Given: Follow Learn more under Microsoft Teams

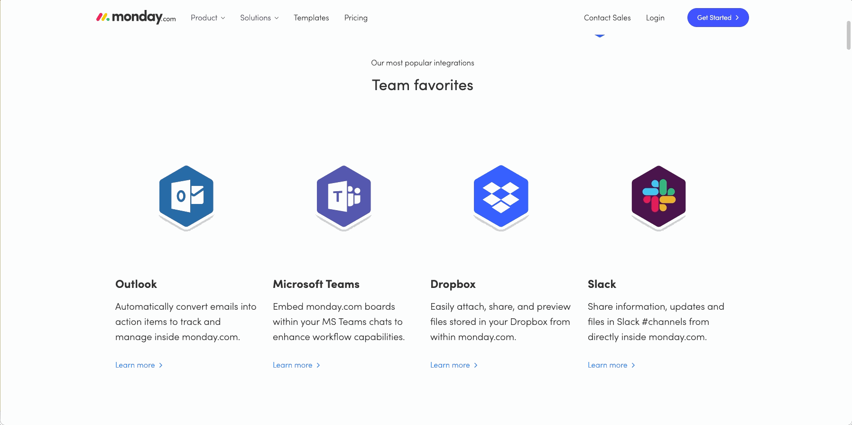Looking at the screenshot, I should pyautogui.click(x=296, y=365).
